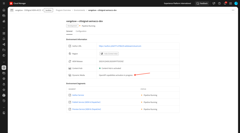Click the star icon in sidebar

pos(4,90)
